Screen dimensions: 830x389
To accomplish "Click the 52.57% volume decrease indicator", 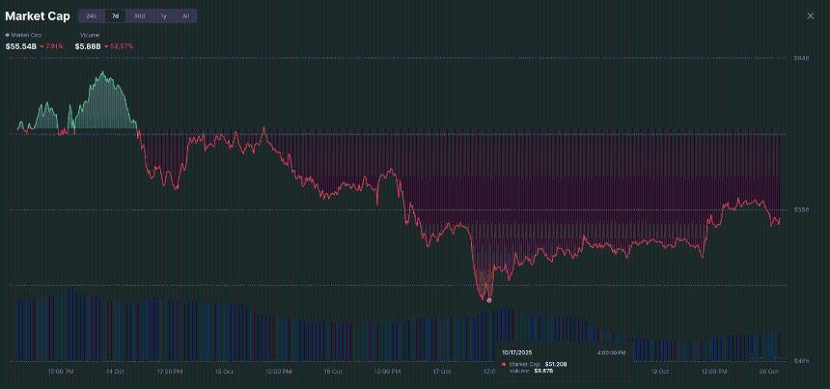I will (x=120, y=46).
